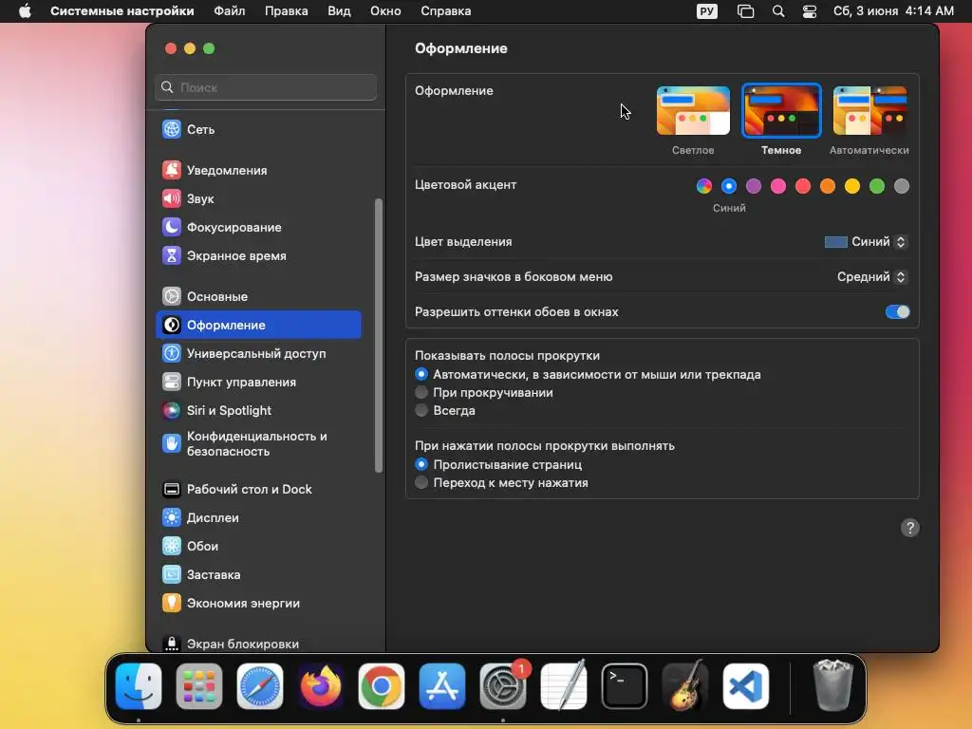The image size is (972, 729).
Task: Click the date and time in menu bar
Action: [893, 11]
